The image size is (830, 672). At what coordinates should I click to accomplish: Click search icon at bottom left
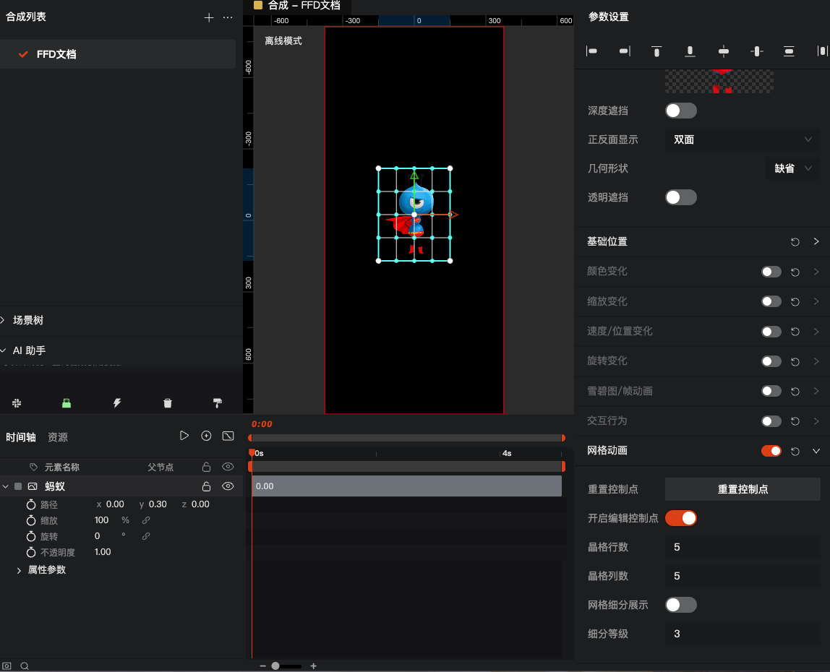point(25,666)
